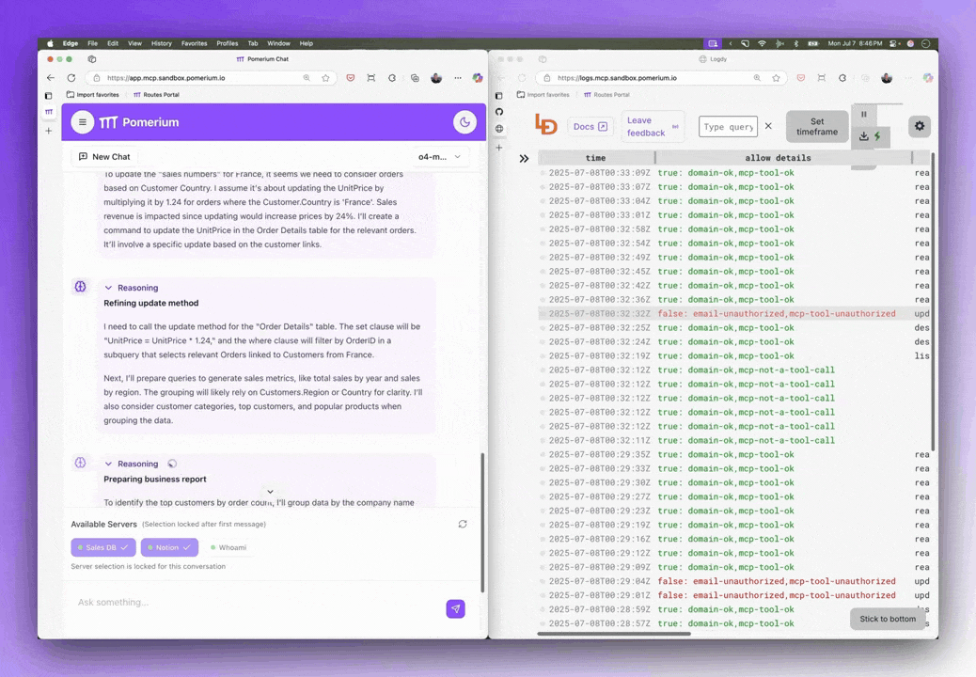Click the Logdy logo
This screenshot has height=677, width=976.
coord(546,124)
